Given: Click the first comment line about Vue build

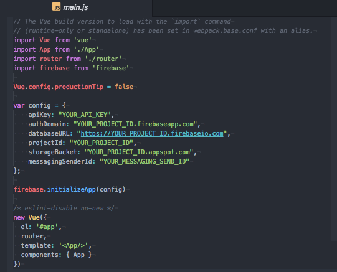Looking at the screenshot, I should click(x=122, y=21).
